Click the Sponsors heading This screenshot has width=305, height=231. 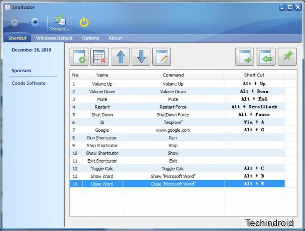(21, 71)
